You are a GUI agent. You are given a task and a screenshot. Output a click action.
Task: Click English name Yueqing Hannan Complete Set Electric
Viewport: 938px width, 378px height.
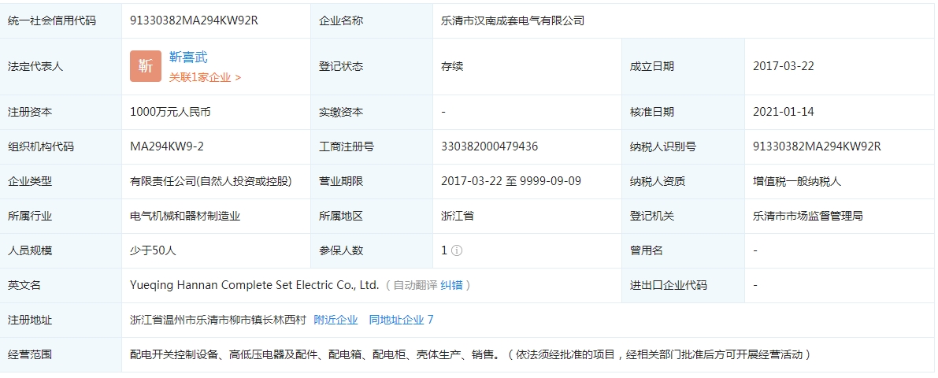254,285
